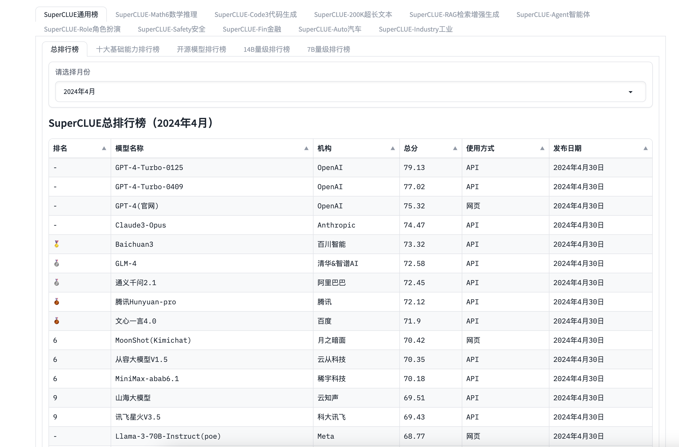The image size is (679, 447).
Task: Open SuperCLUE-Role角色扮演 tab
Action: pyautogui.click(x=82, y=29)
